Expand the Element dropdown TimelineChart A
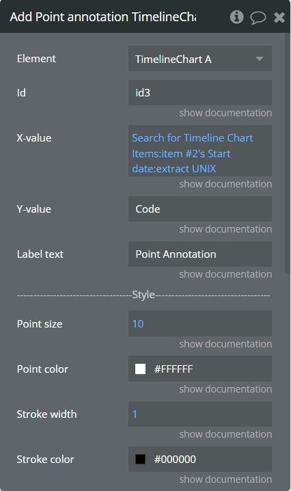The height and width of the screenshot is (491, 291). tap(200, 59)
